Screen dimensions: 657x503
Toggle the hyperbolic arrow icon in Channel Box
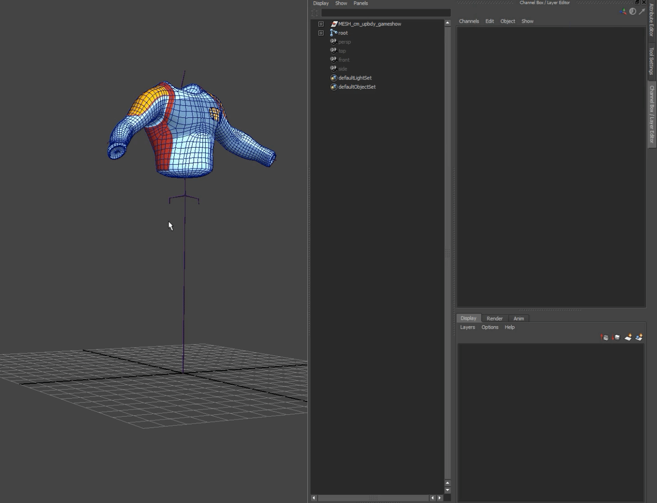pyautogui.click(x=642, y=12)
